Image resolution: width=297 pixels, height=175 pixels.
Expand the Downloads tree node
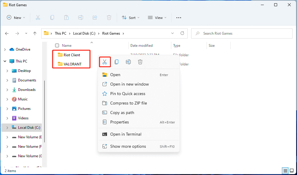pos(7,90)
